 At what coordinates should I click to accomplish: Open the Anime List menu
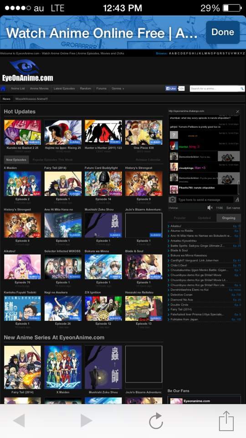pos(18,89)
